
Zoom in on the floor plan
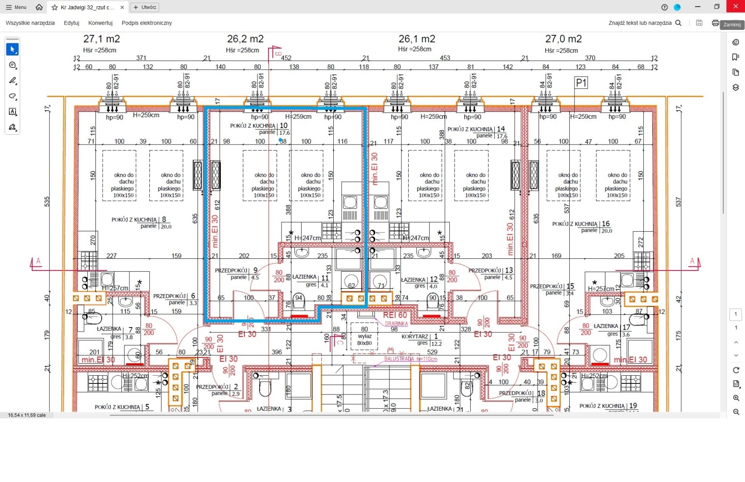736,398
